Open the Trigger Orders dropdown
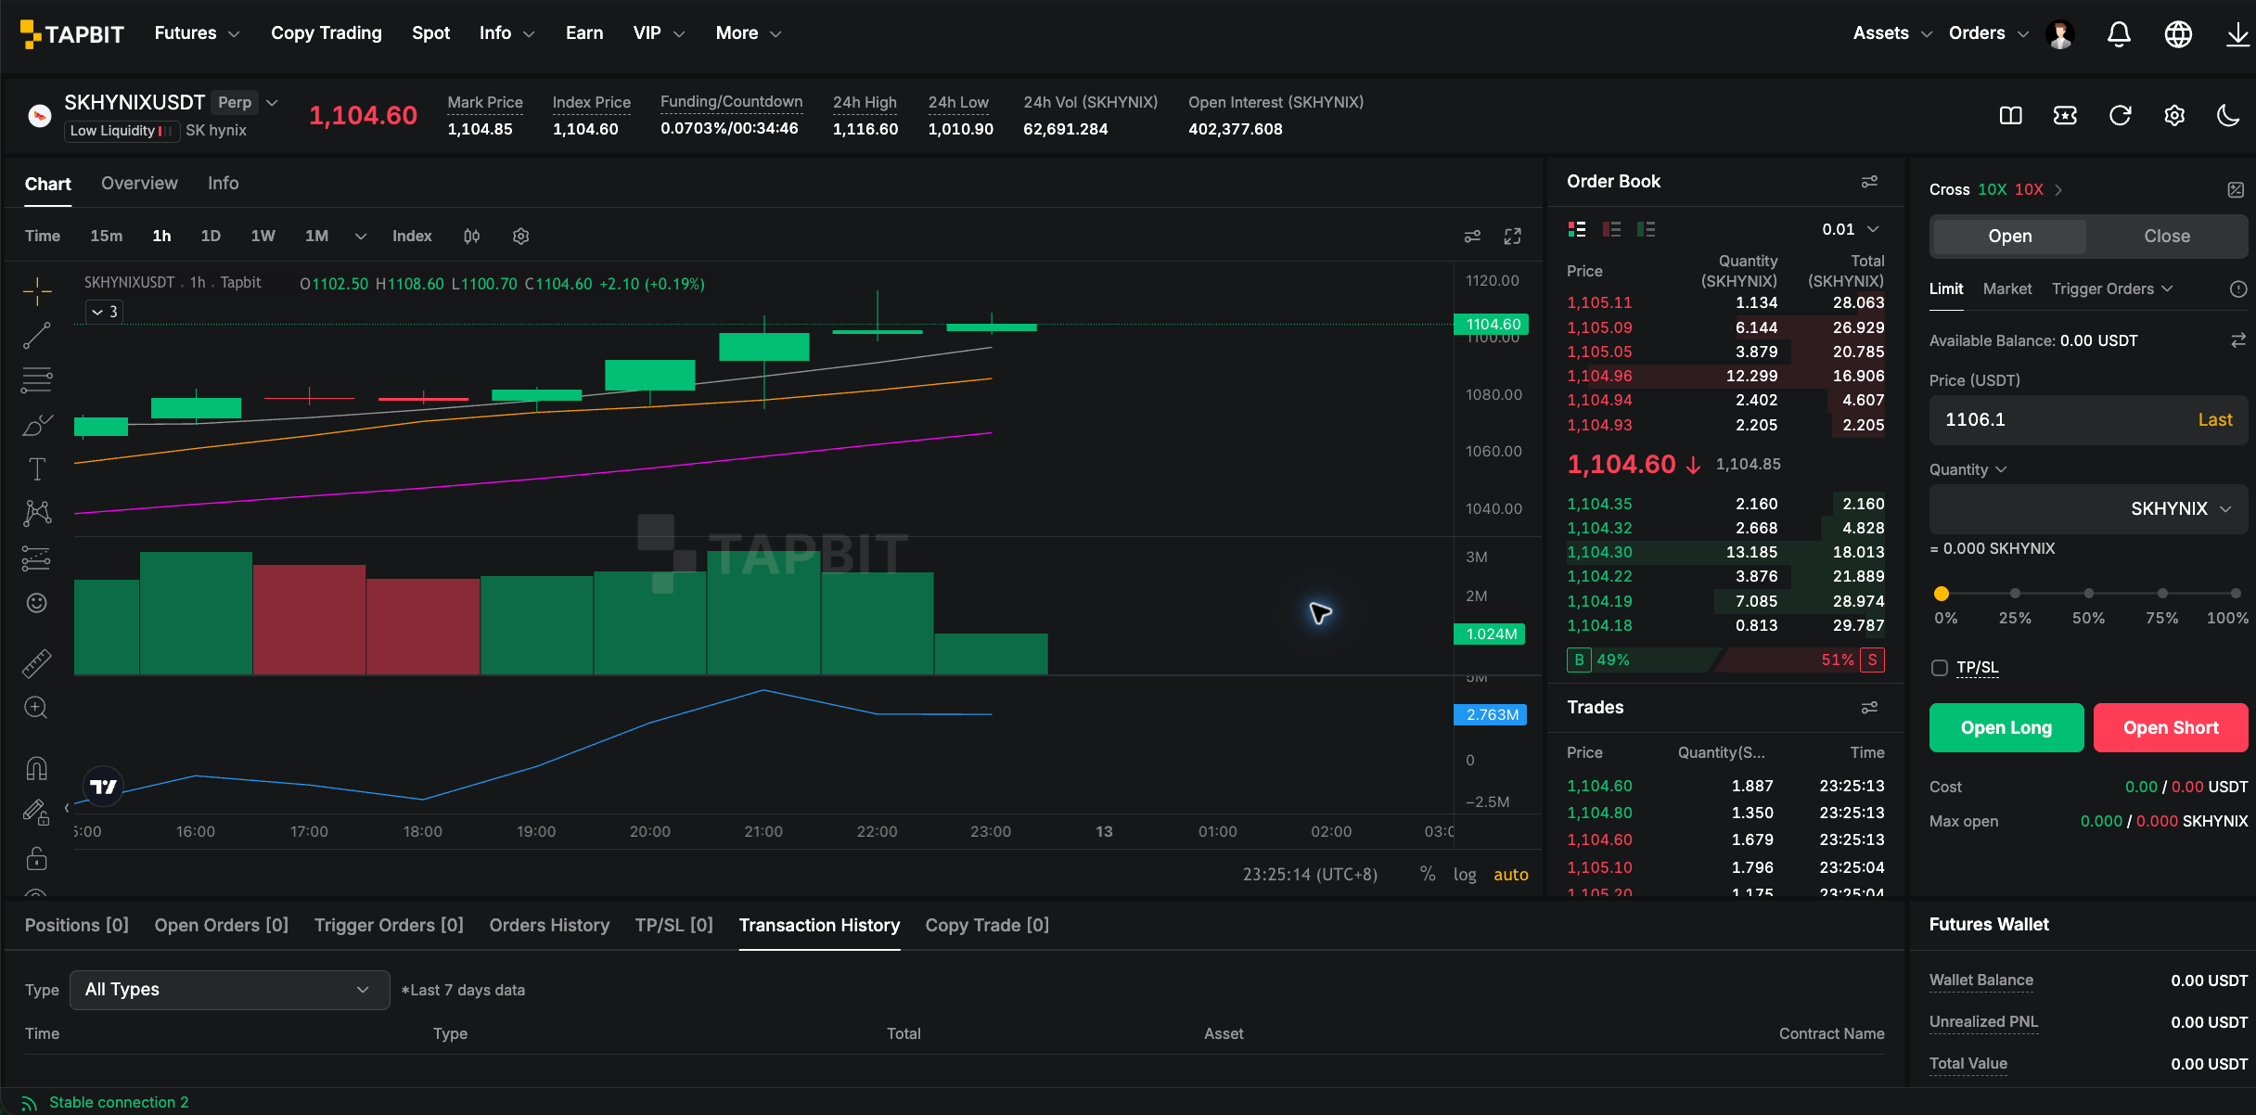2256x1115 pixels. [x=2112, y=289]
